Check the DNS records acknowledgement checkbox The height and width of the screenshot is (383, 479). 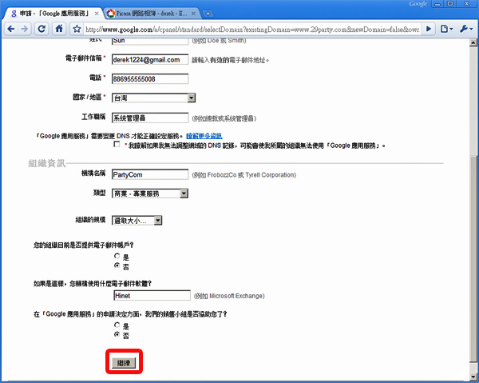pyautogui.click(x=117, y=144)
